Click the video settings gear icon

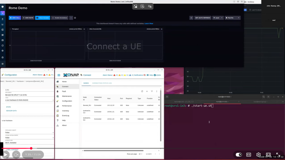pos(258,155)
